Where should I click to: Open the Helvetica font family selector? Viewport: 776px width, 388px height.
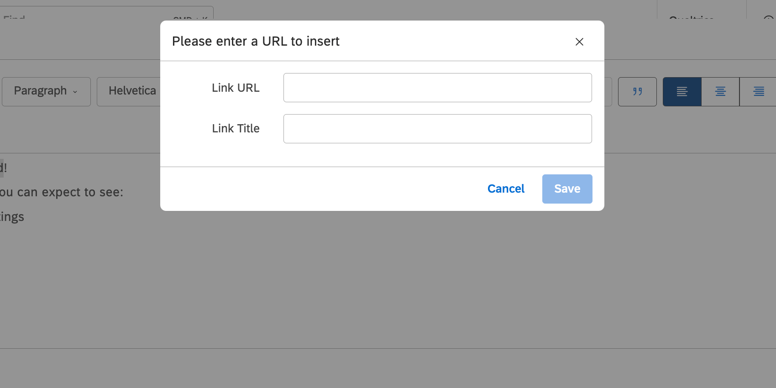click(132, 91)
